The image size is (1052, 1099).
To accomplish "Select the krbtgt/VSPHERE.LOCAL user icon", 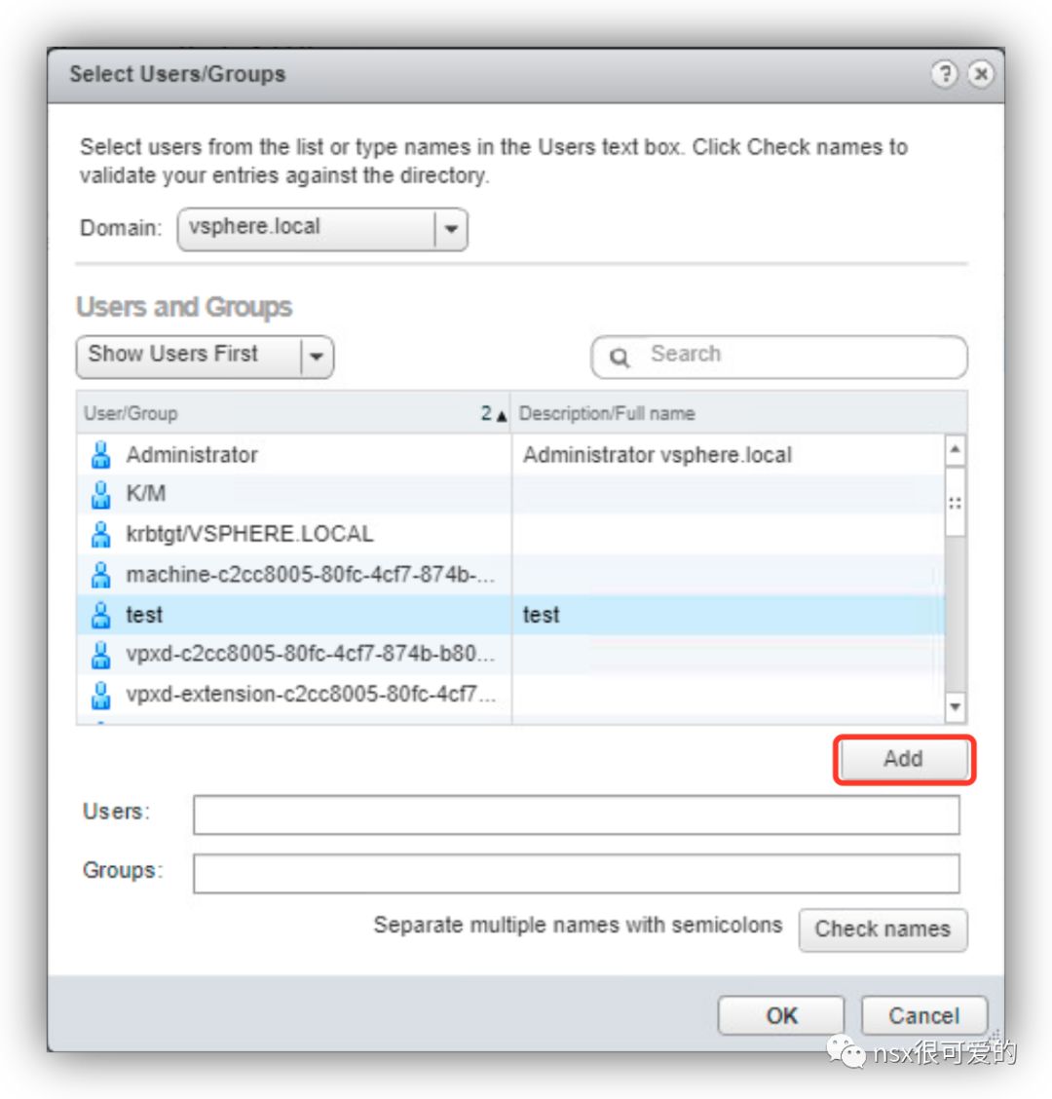I will coord(101,534).
